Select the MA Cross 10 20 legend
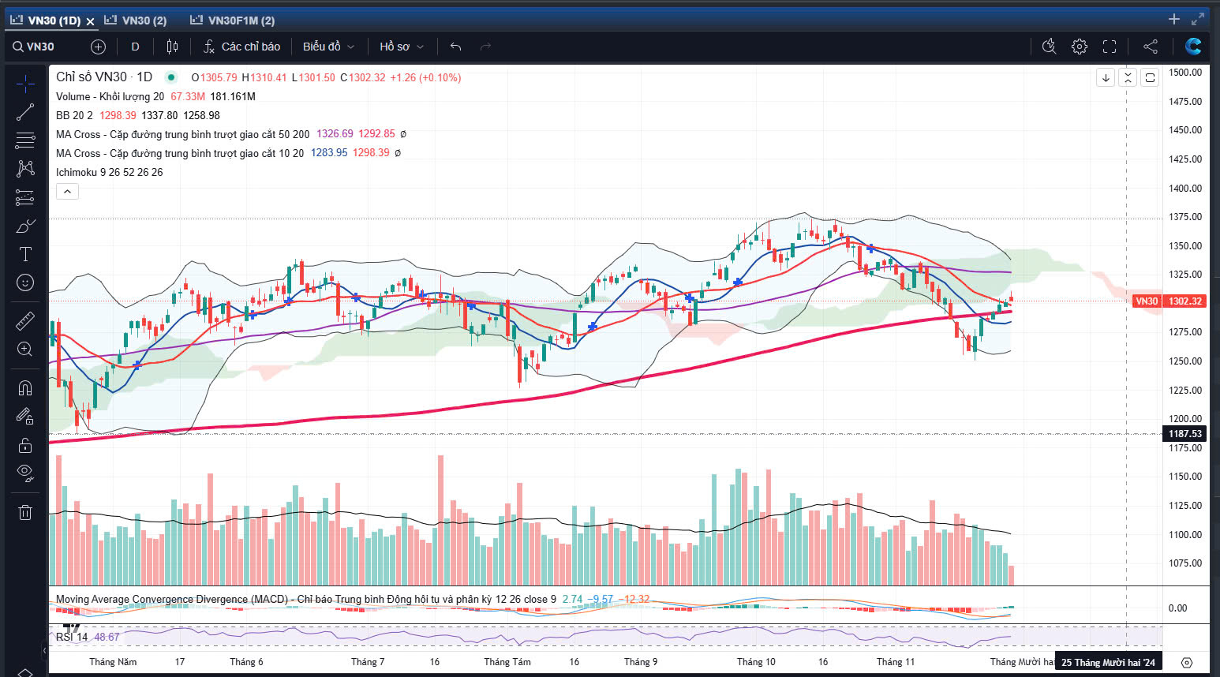 [179, 153]
